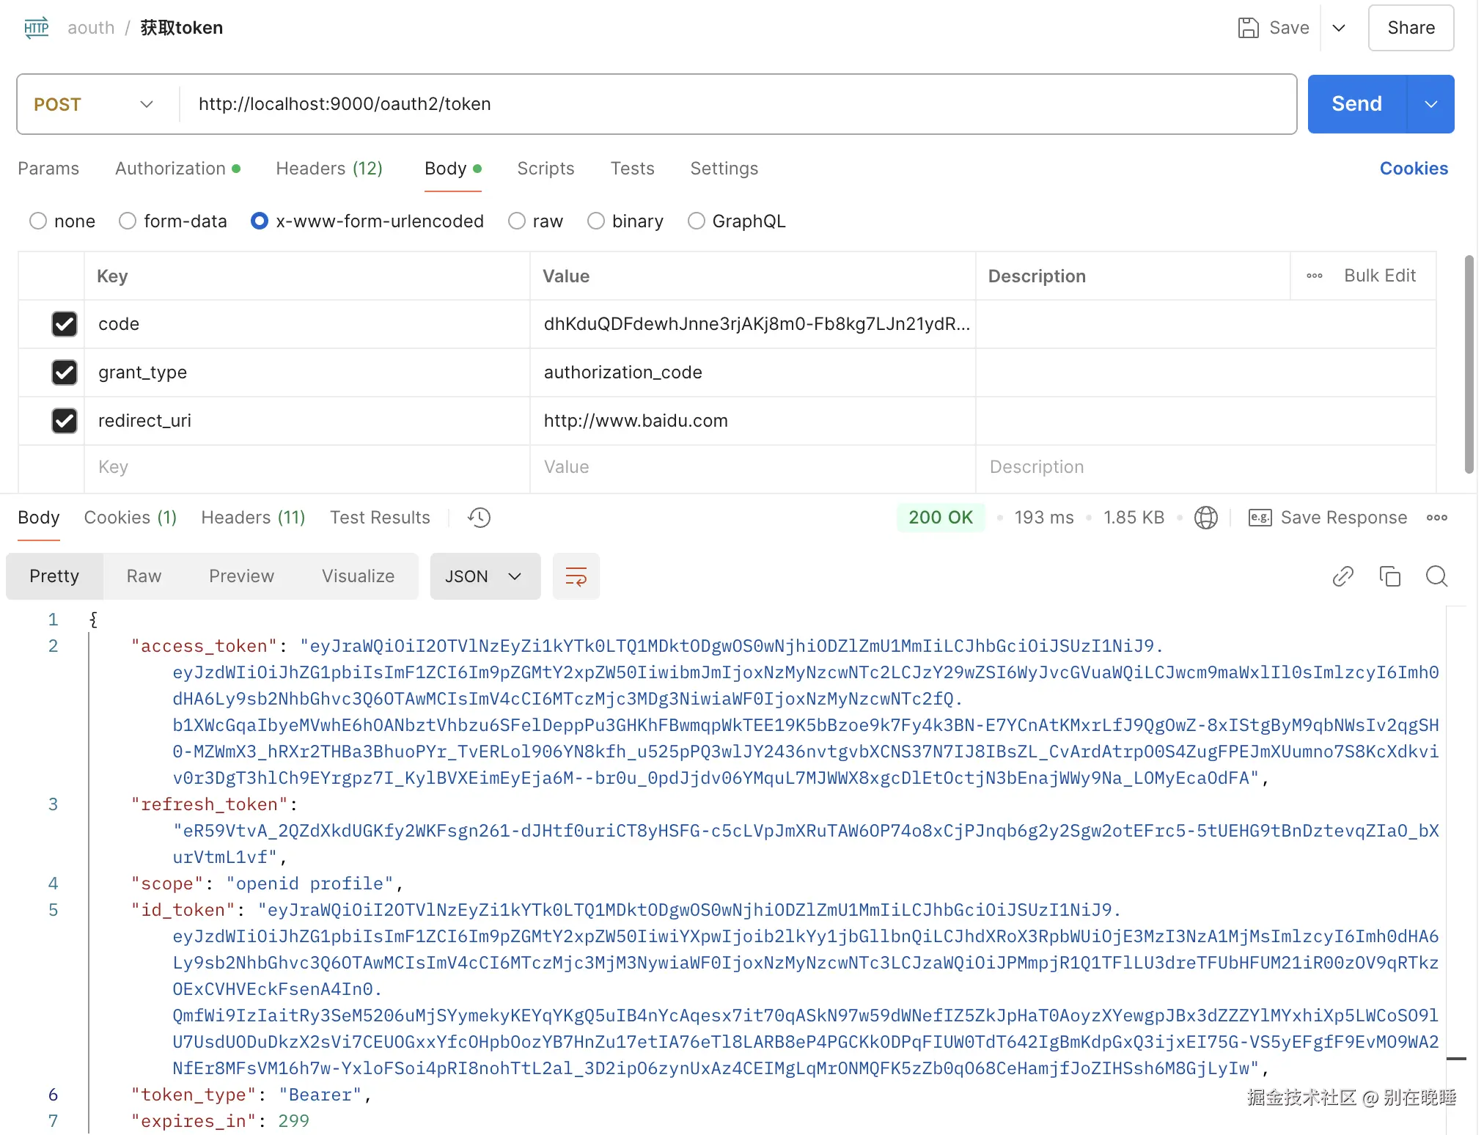The width and height of the screenshot is (1484, 1135).
Task: Open network info globe icon
Action: pos(1205,518)
